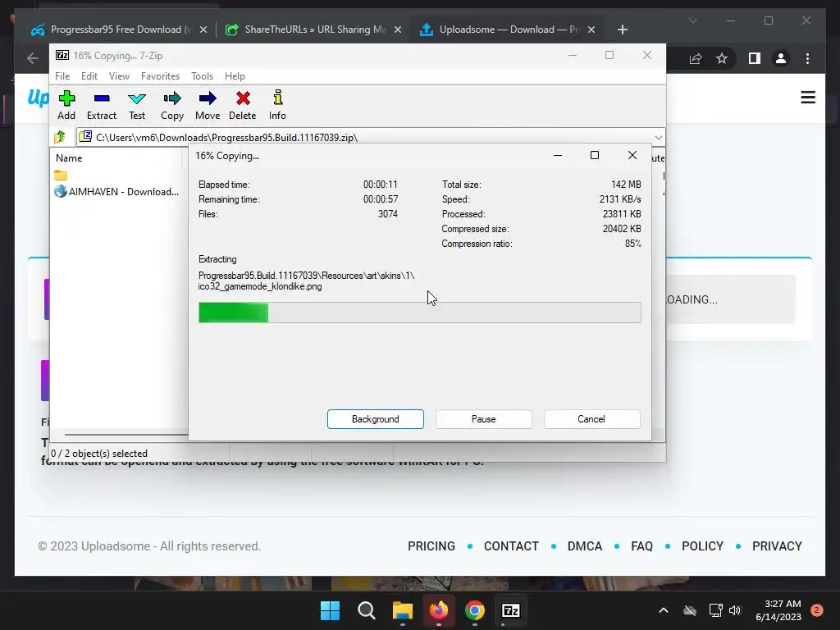This screenshot has width=840, height=630.
Task: Open File Explorer from taskbar
Action: click(x=402, y=610)
